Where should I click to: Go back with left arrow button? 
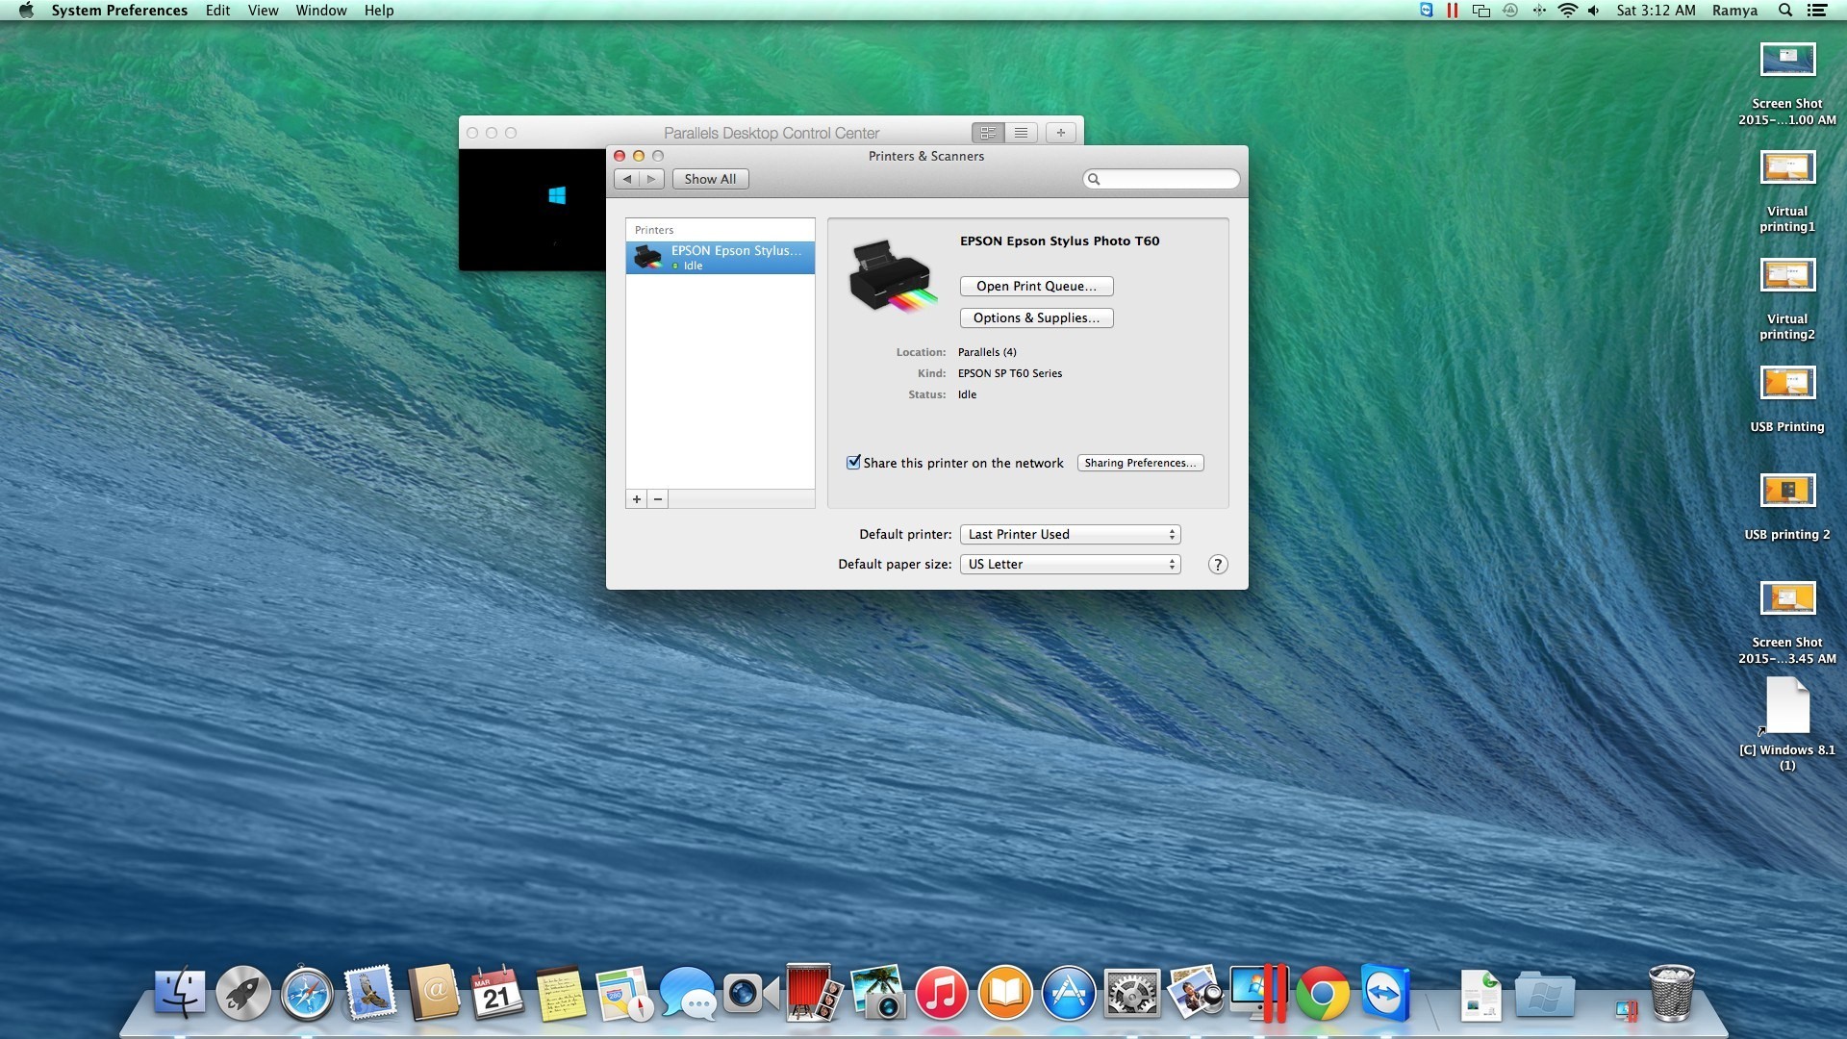[626, 179]
